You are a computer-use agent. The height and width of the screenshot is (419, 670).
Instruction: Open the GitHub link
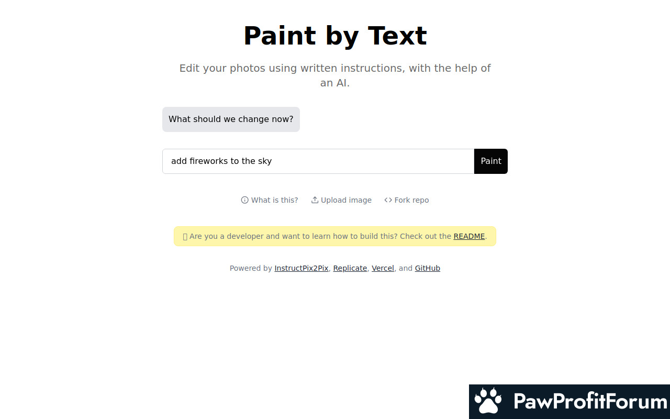tap(428, 268)
